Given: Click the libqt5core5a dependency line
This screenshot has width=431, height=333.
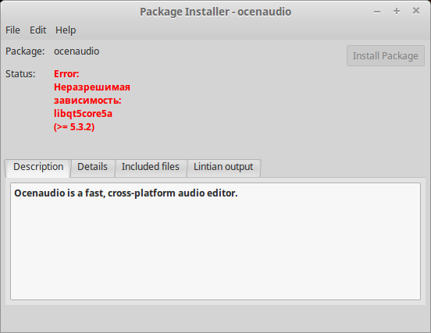Looking at the screenshot, I should pos(83,114).
